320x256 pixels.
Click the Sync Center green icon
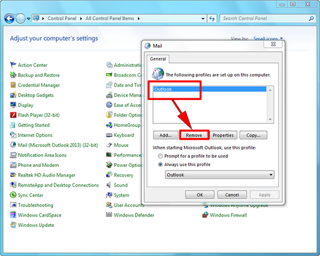pos(13,195)
